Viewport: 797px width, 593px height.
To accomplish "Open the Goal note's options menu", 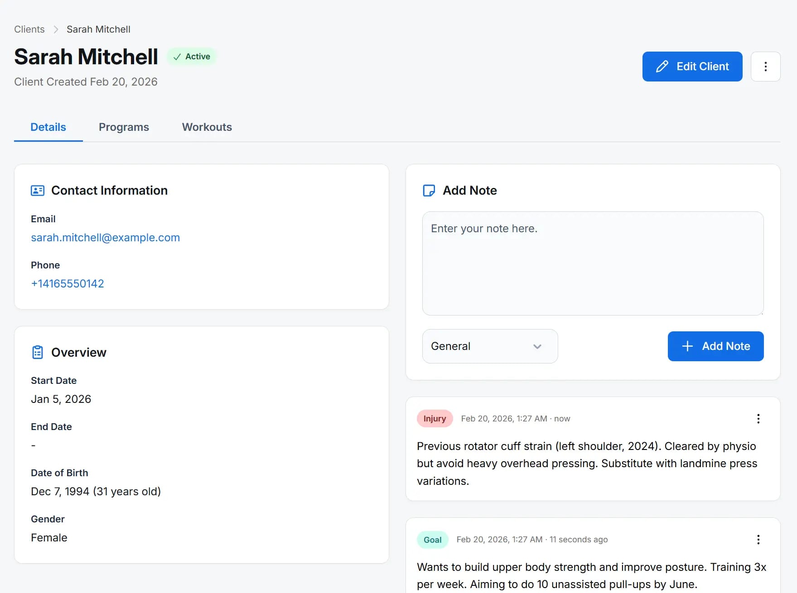I will pos(758,539).
